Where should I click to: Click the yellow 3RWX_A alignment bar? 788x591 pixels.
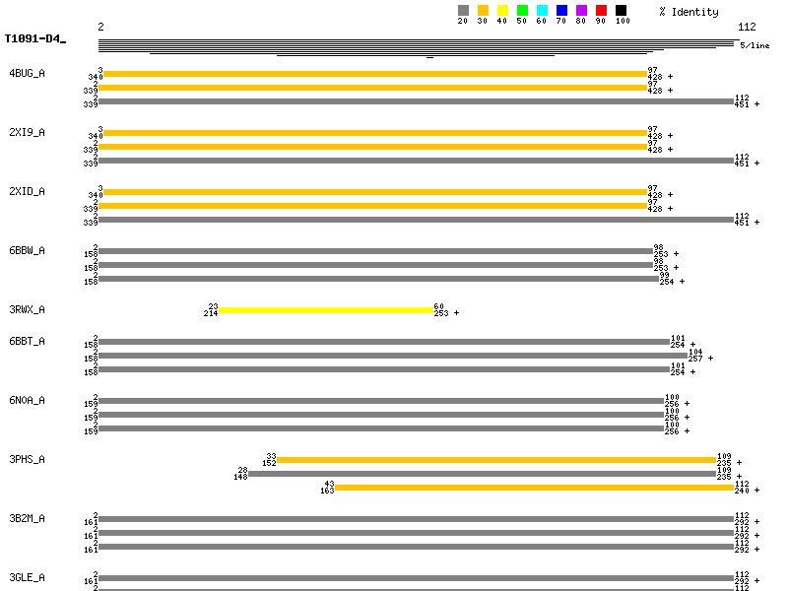(325, 310)
